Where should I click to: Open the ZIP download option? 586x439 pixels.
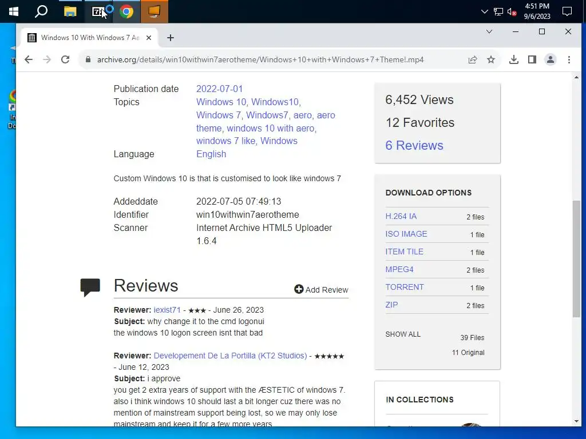(x=391, y=305)
